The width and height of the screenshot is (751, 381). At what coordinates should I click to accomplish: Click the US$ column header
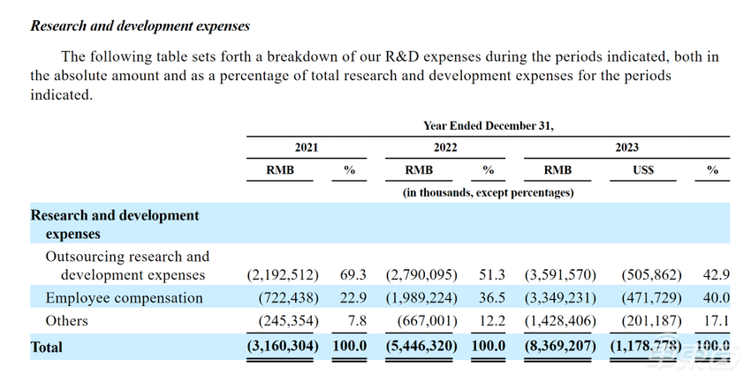(643, 170)
